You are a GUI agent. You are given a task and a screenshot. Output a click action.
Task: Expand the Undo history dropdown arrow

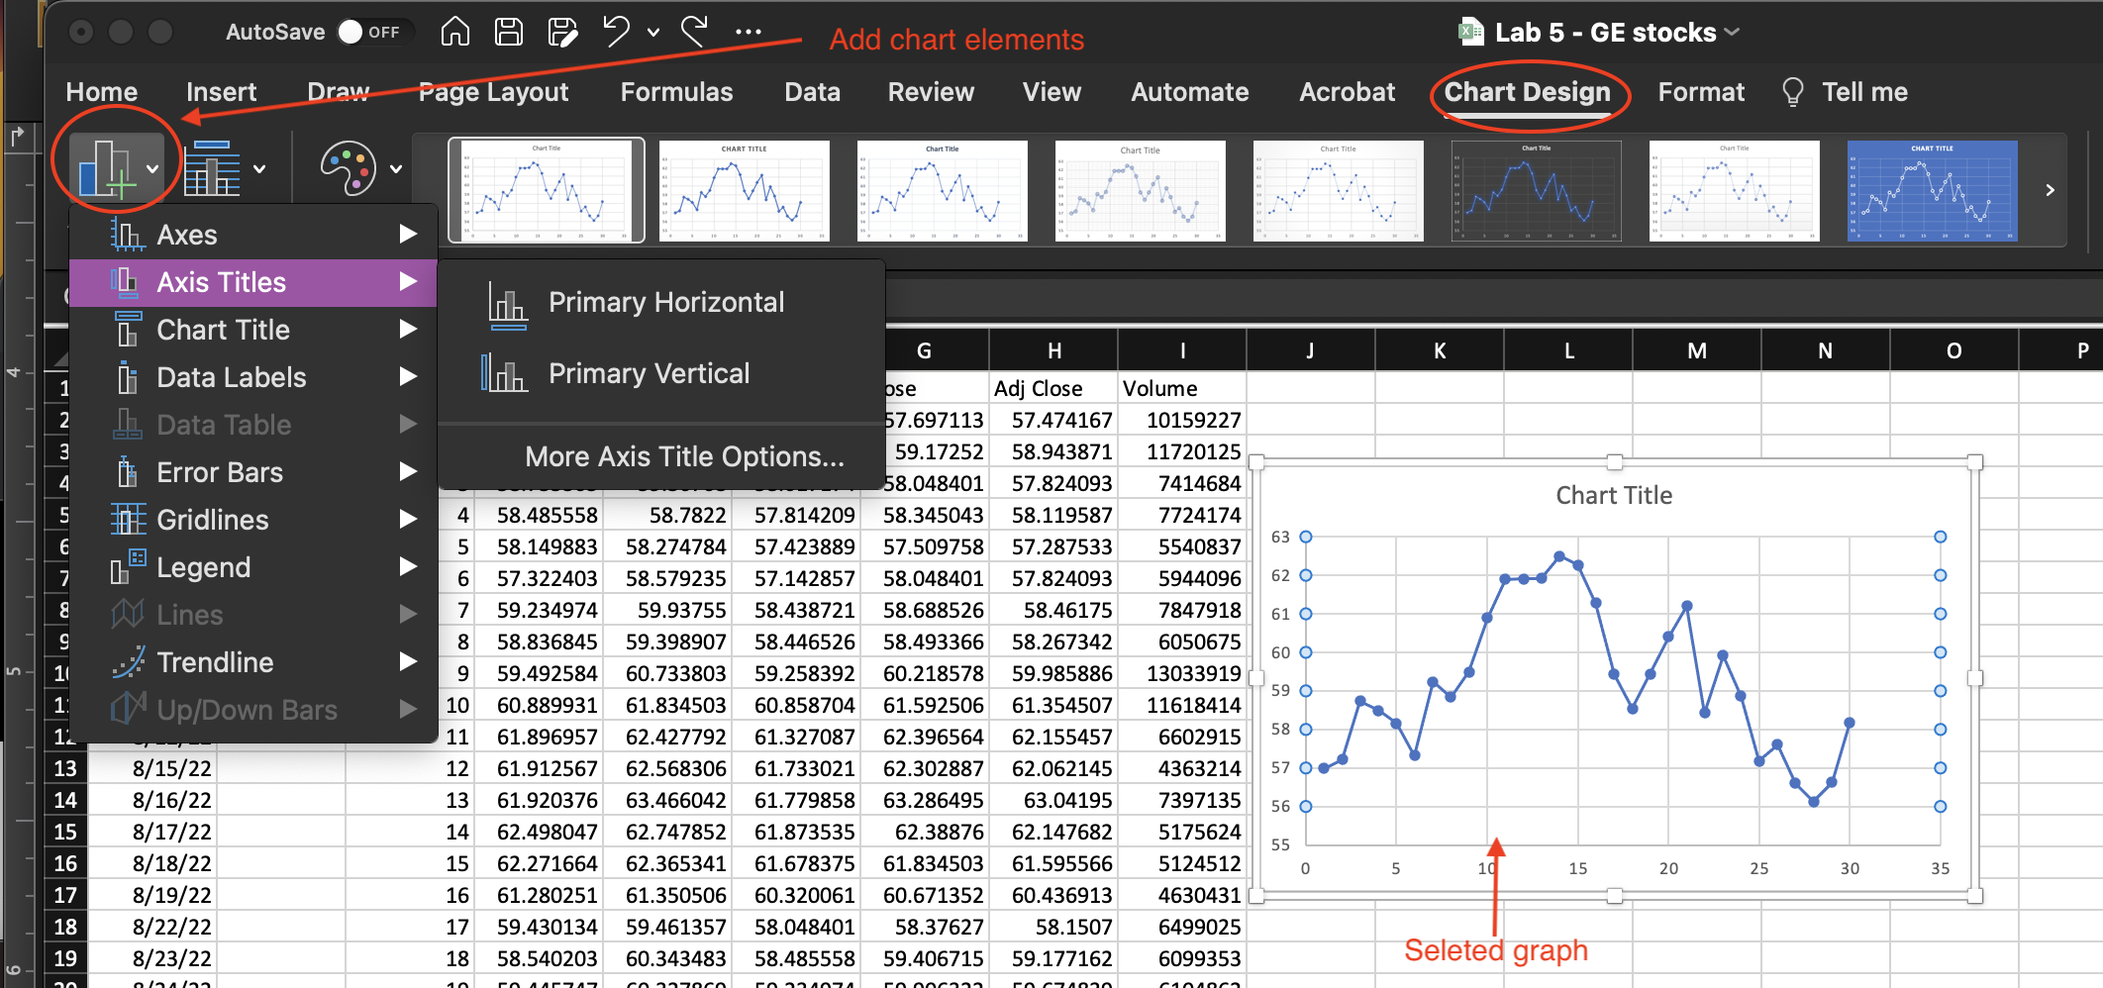point(653,32)
